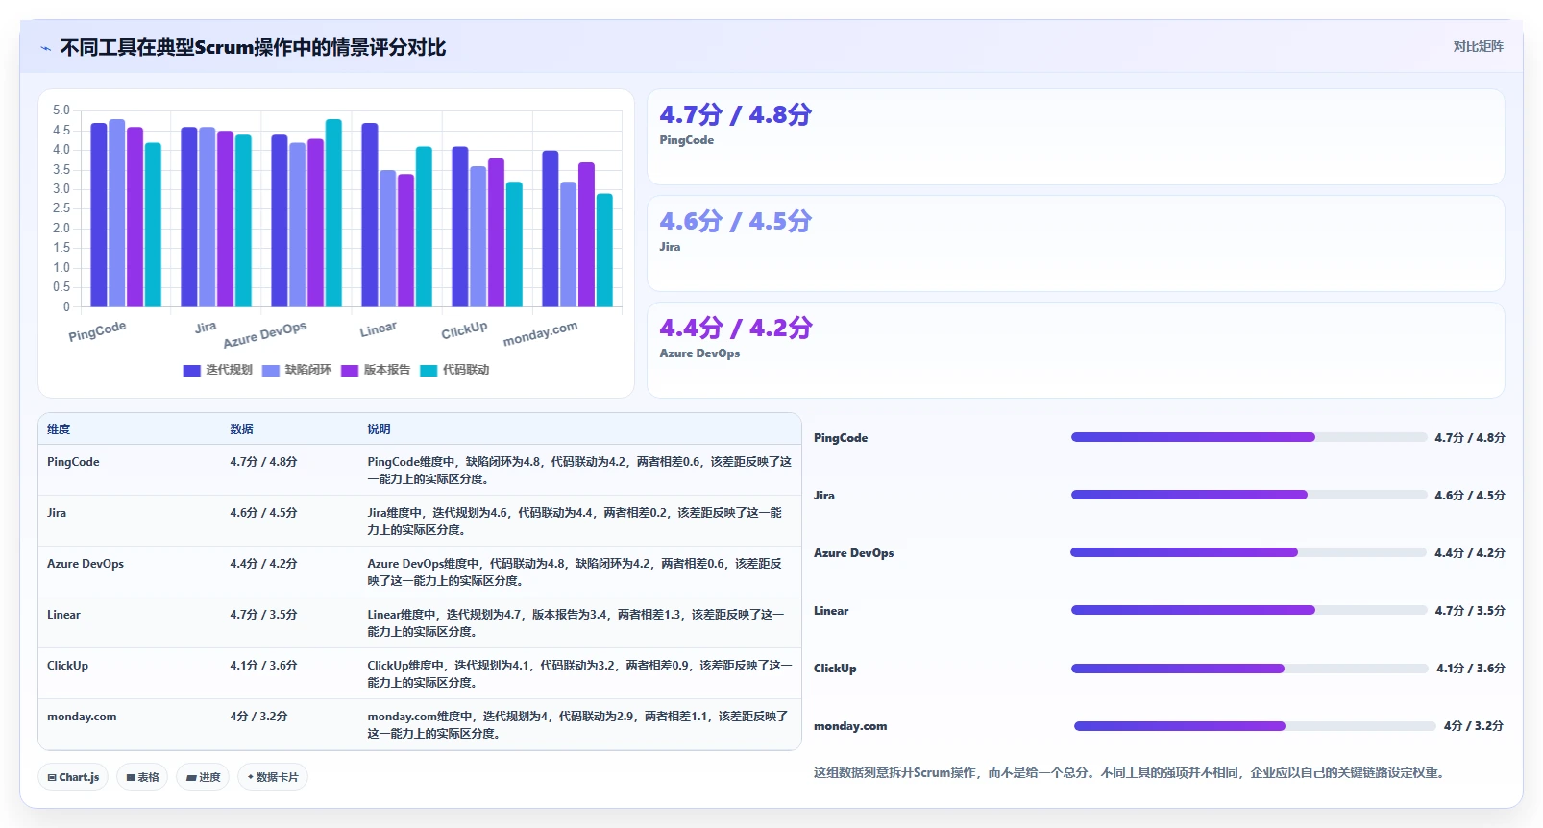This screenshot has height=828, width=1543.
Task: Select the 数据卡片 tag label
Action: [277, 777]
